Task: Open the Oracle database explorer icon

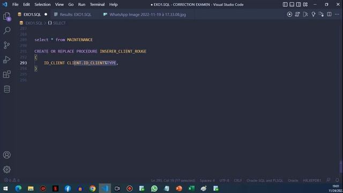Action: click(x=7, y=89)
